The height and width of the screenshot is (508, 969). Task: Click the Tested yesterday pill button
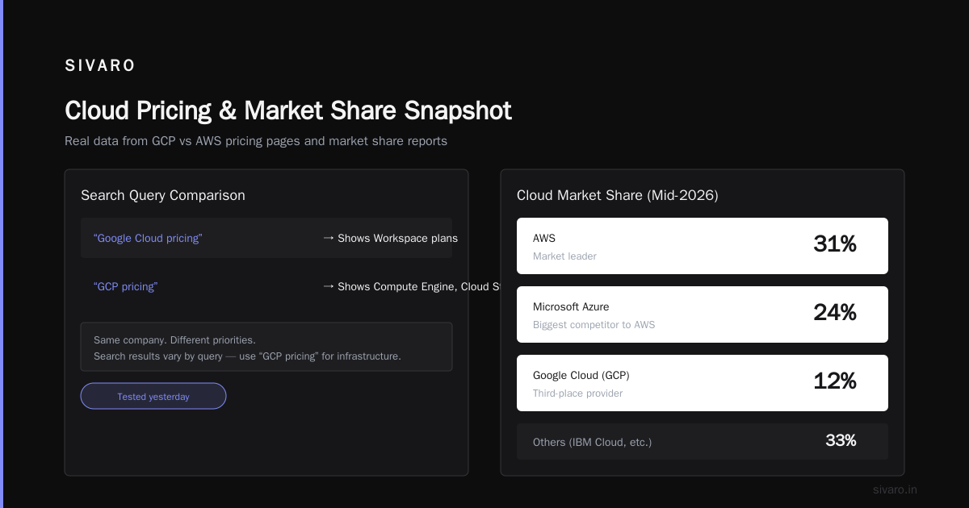[x=153, y=396]
